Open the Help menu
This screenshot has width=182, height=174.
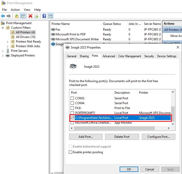coord(37,10)
